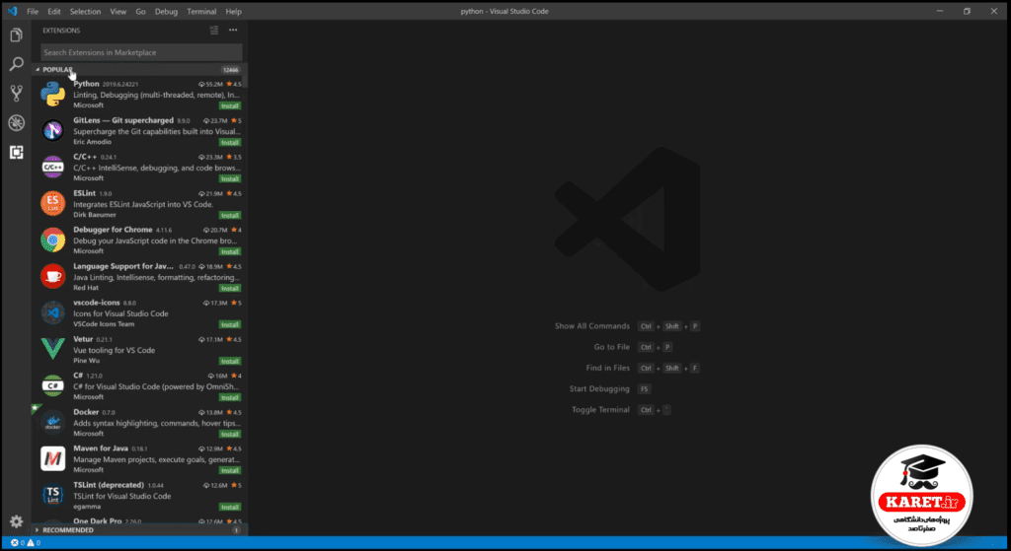Open the errors and warnings status indicator

tap(25, 543)
